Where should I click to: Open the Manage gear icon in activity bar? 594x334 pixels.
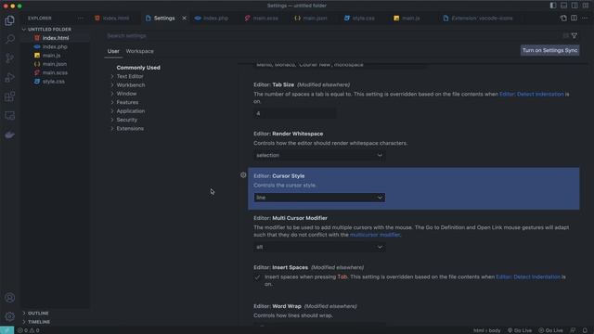coord(9,316)
